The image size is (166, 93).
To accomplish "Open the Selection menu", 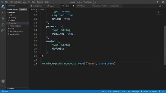I will coord(18,2).
